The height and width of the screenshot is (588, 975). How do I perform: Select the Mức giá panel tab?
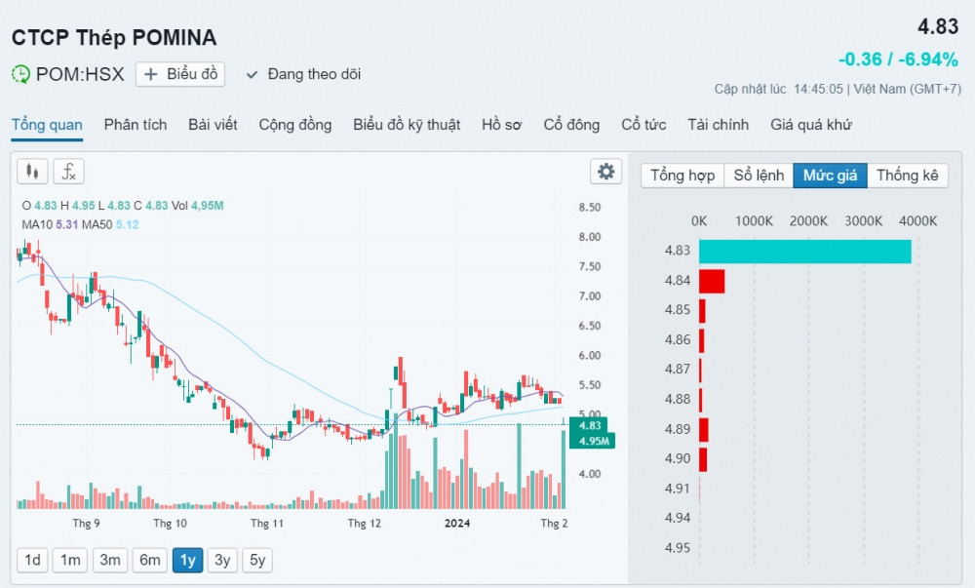[x=830, y=176]
